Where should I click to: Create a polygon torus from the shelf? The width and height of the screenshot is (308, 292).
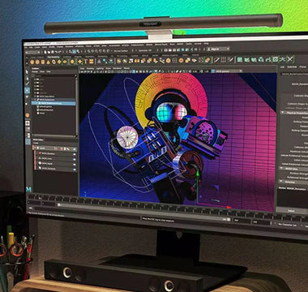pyautogui.click(x=53, y=62)
